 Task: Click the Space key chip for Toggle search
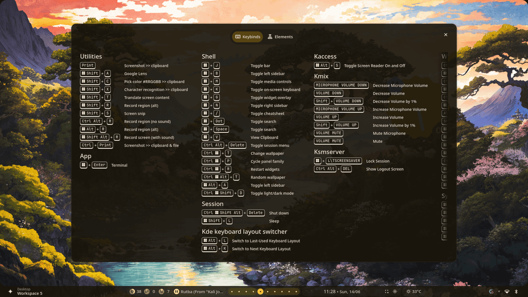pos(221,129)
